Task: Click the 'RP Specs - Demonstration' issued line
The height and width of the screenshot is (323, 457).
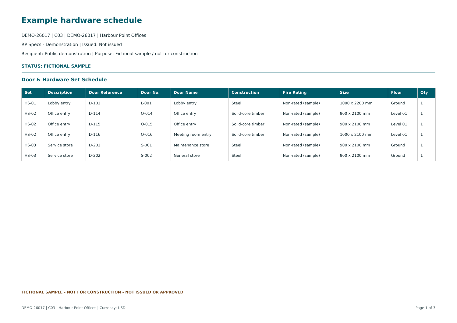Action: click(x=72, y=44)
